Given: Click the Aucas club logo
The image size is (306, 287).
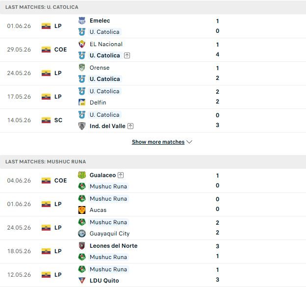Looking at the screenshot, I should tap(82, 210).
